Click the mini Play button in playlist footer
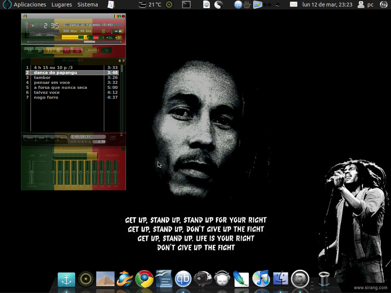Screen dimensions: 391x293 click(x=75, y=142)
